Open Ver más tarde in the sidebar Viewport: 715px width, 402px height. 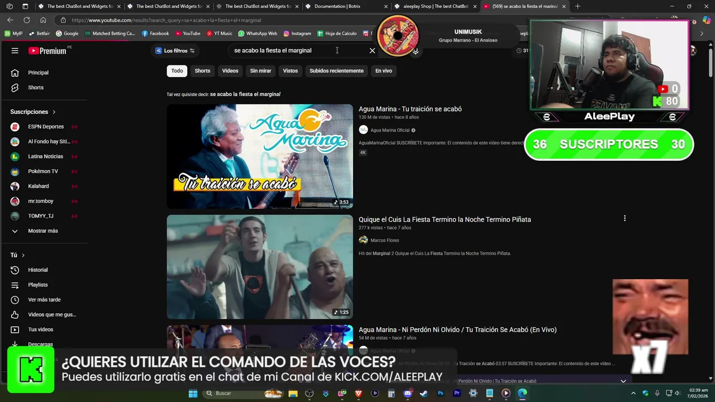(44, 300)
